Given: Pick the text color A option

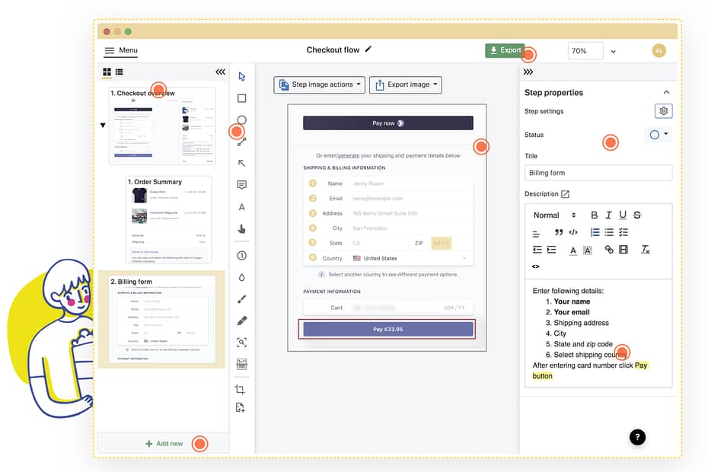Looking at the screenshot, I should [x=573, y=250].
